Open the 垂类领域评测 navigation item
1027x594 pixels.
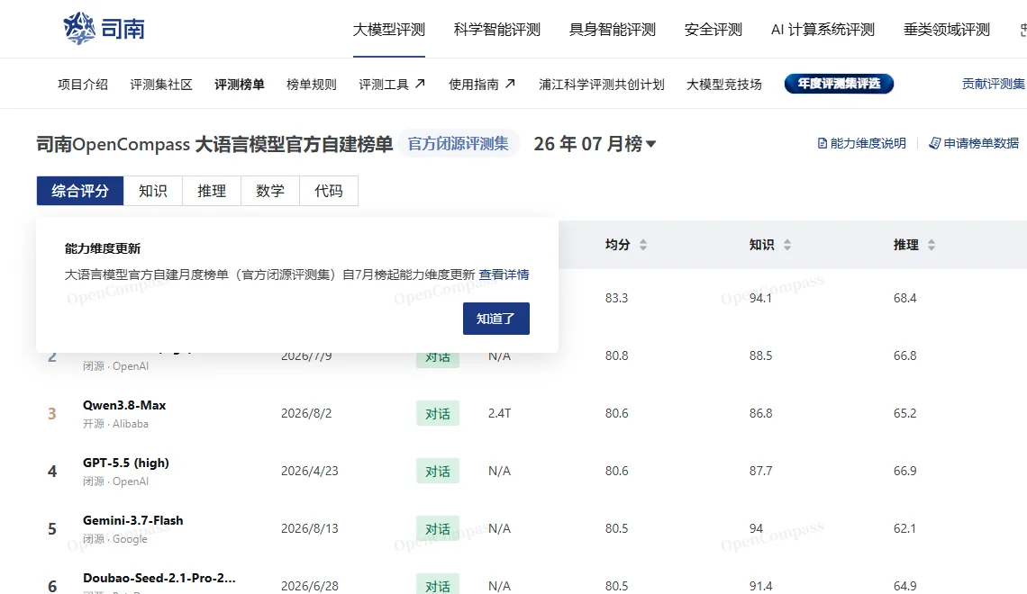(947, 30)
